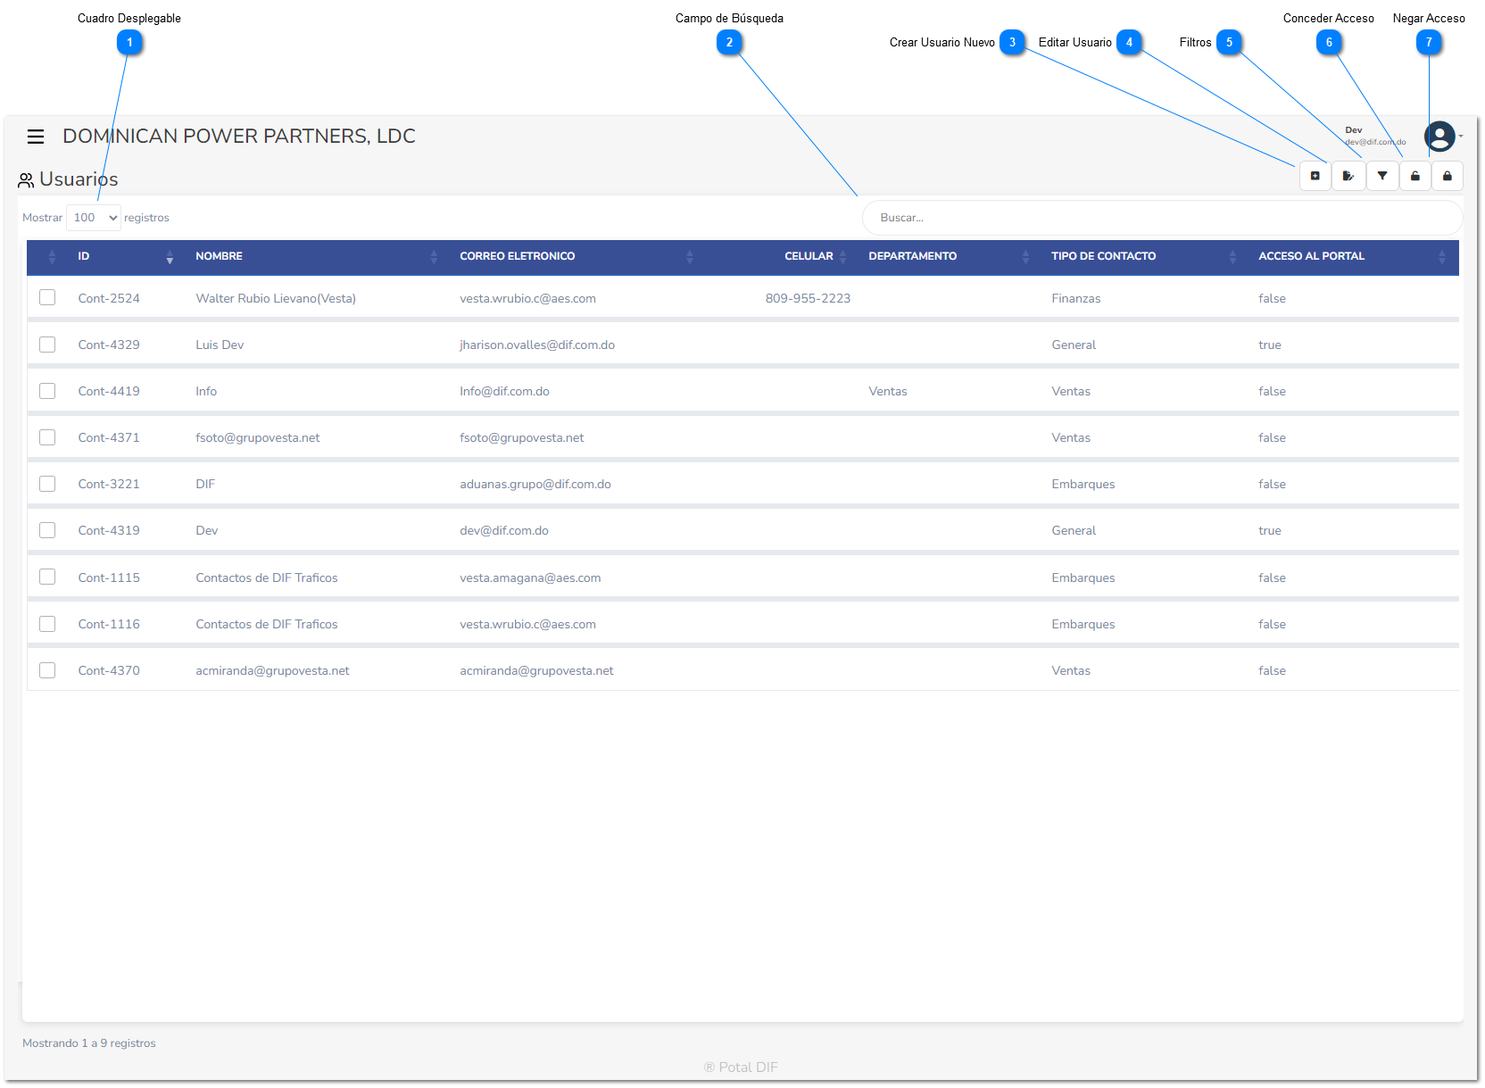Image resolution: width=1485 pixels, height=1088 pixels.
Task: Click the DOMINICAN POWER PARTNERS, LDC title
Action: click(x=239, y=137)
